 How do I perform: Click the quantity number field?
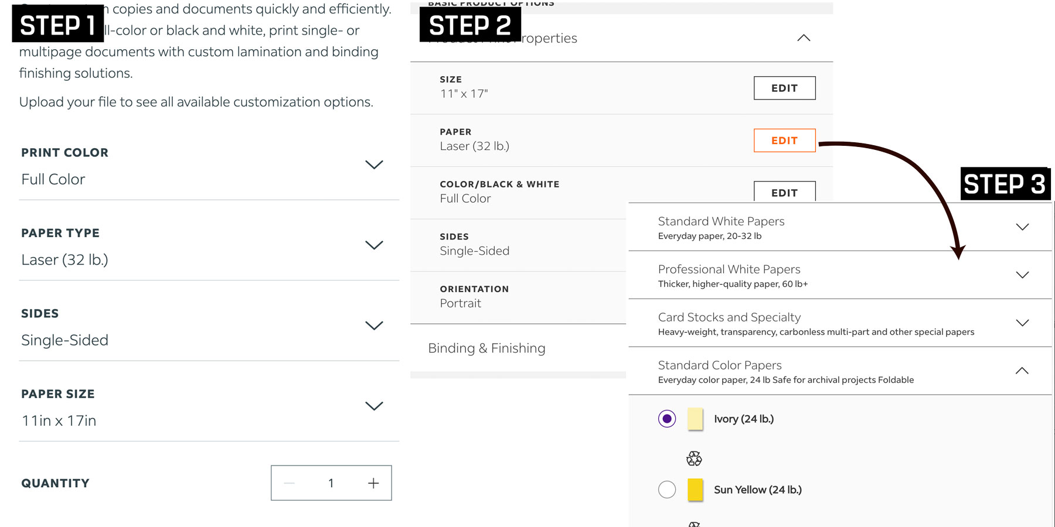331,483
